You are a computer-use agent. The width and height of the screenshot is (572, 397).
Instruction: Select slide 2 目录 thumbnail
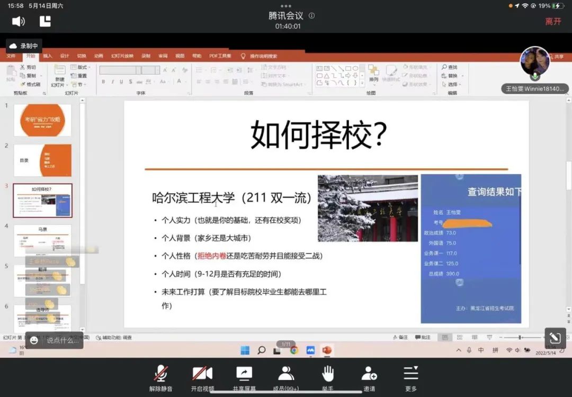point(42,160)
